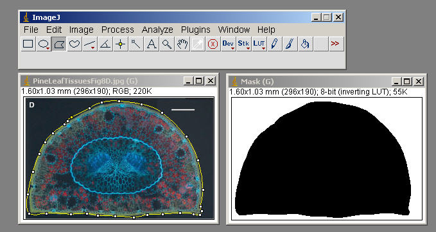
Task: Show more tools with the >> switcher
Action: pyautogui.click(x=336, y=44)
